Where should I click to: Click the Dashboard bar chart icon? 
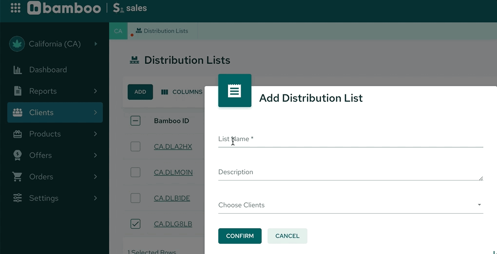[18, 70]
